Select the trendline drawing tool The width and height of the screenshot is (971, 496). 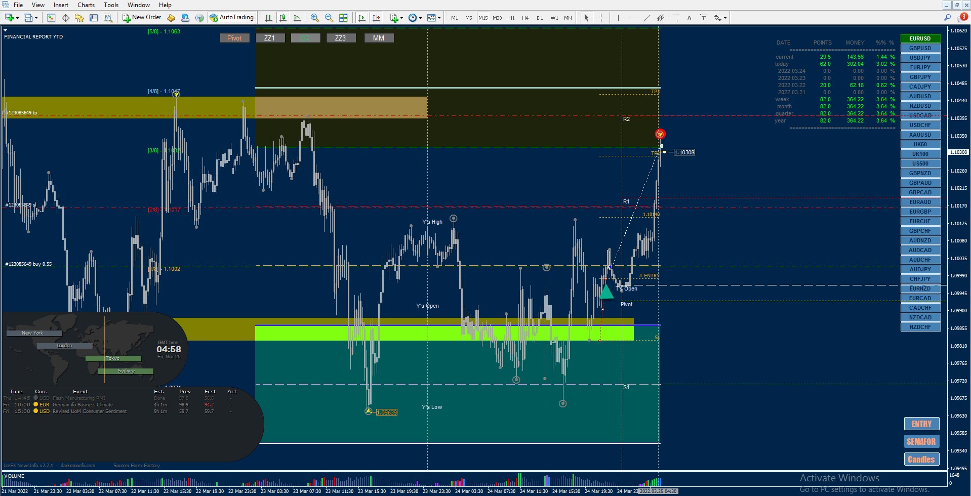click(646, 18)
